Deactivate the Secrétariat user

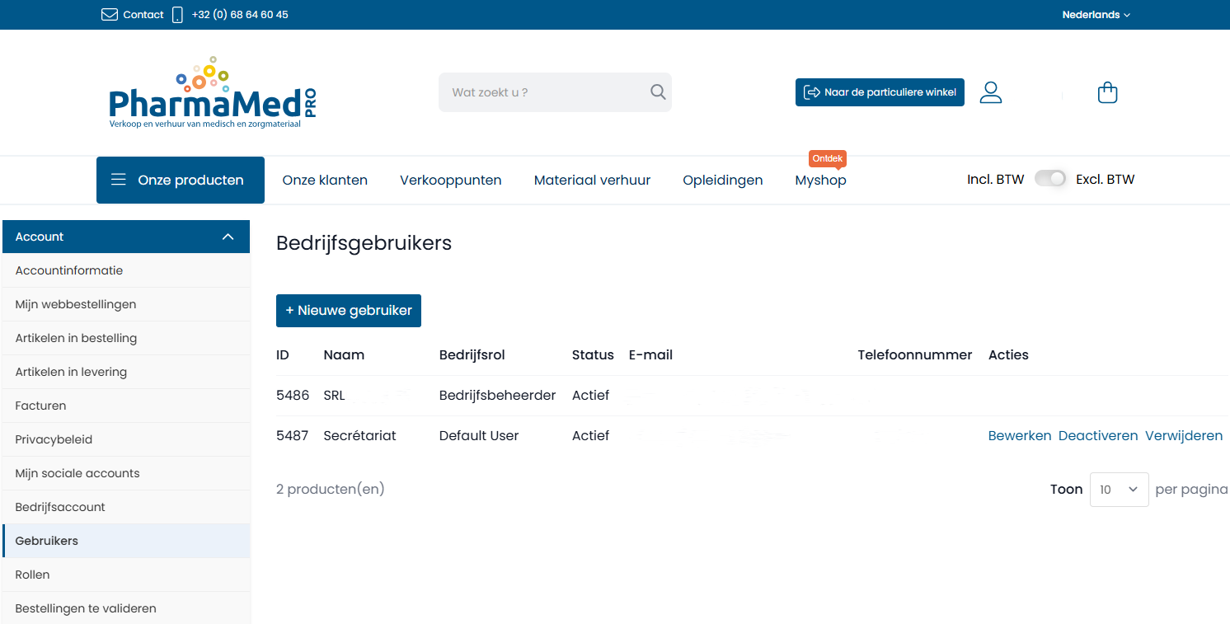(x=1097, y=435)
